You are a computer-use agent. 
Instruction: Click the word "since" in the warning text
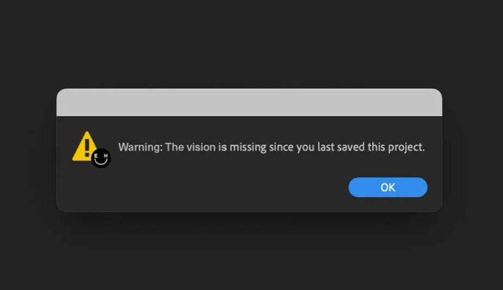pos(281,147)
